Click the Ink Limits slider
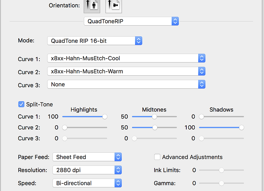This screenshot has height=191, width=264. click(x=221, y=170)
